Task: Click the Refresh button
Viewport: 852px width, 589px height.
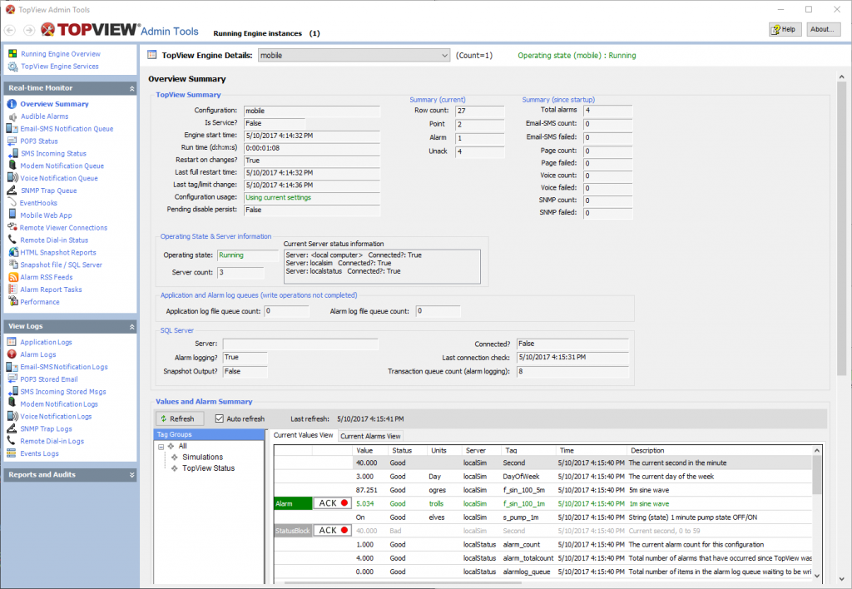Action: click(180, 418)
